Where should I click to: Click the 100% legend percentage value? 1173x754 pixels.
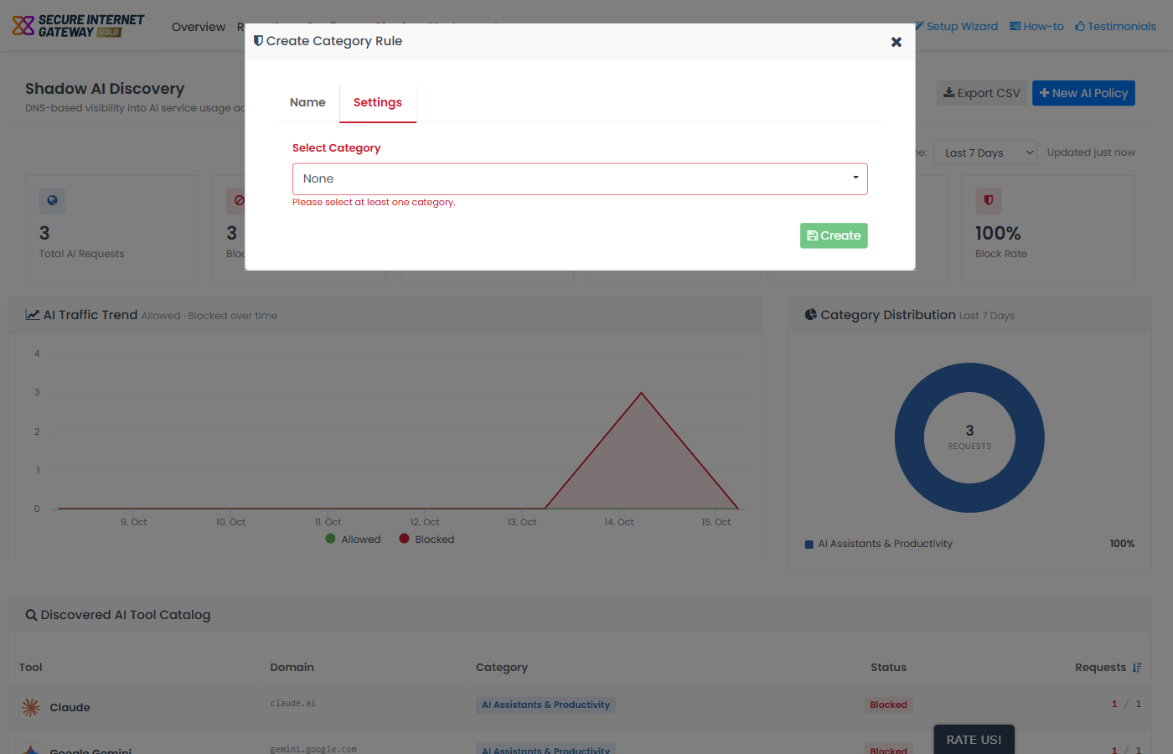pos(1122,544)
